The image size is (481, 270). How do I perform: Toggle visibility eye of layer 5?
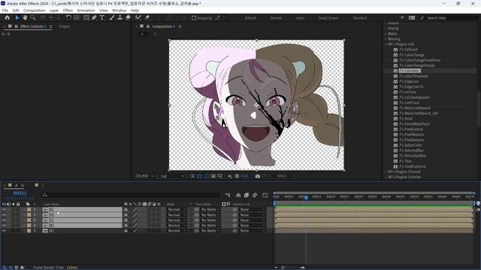click(4, 231)
